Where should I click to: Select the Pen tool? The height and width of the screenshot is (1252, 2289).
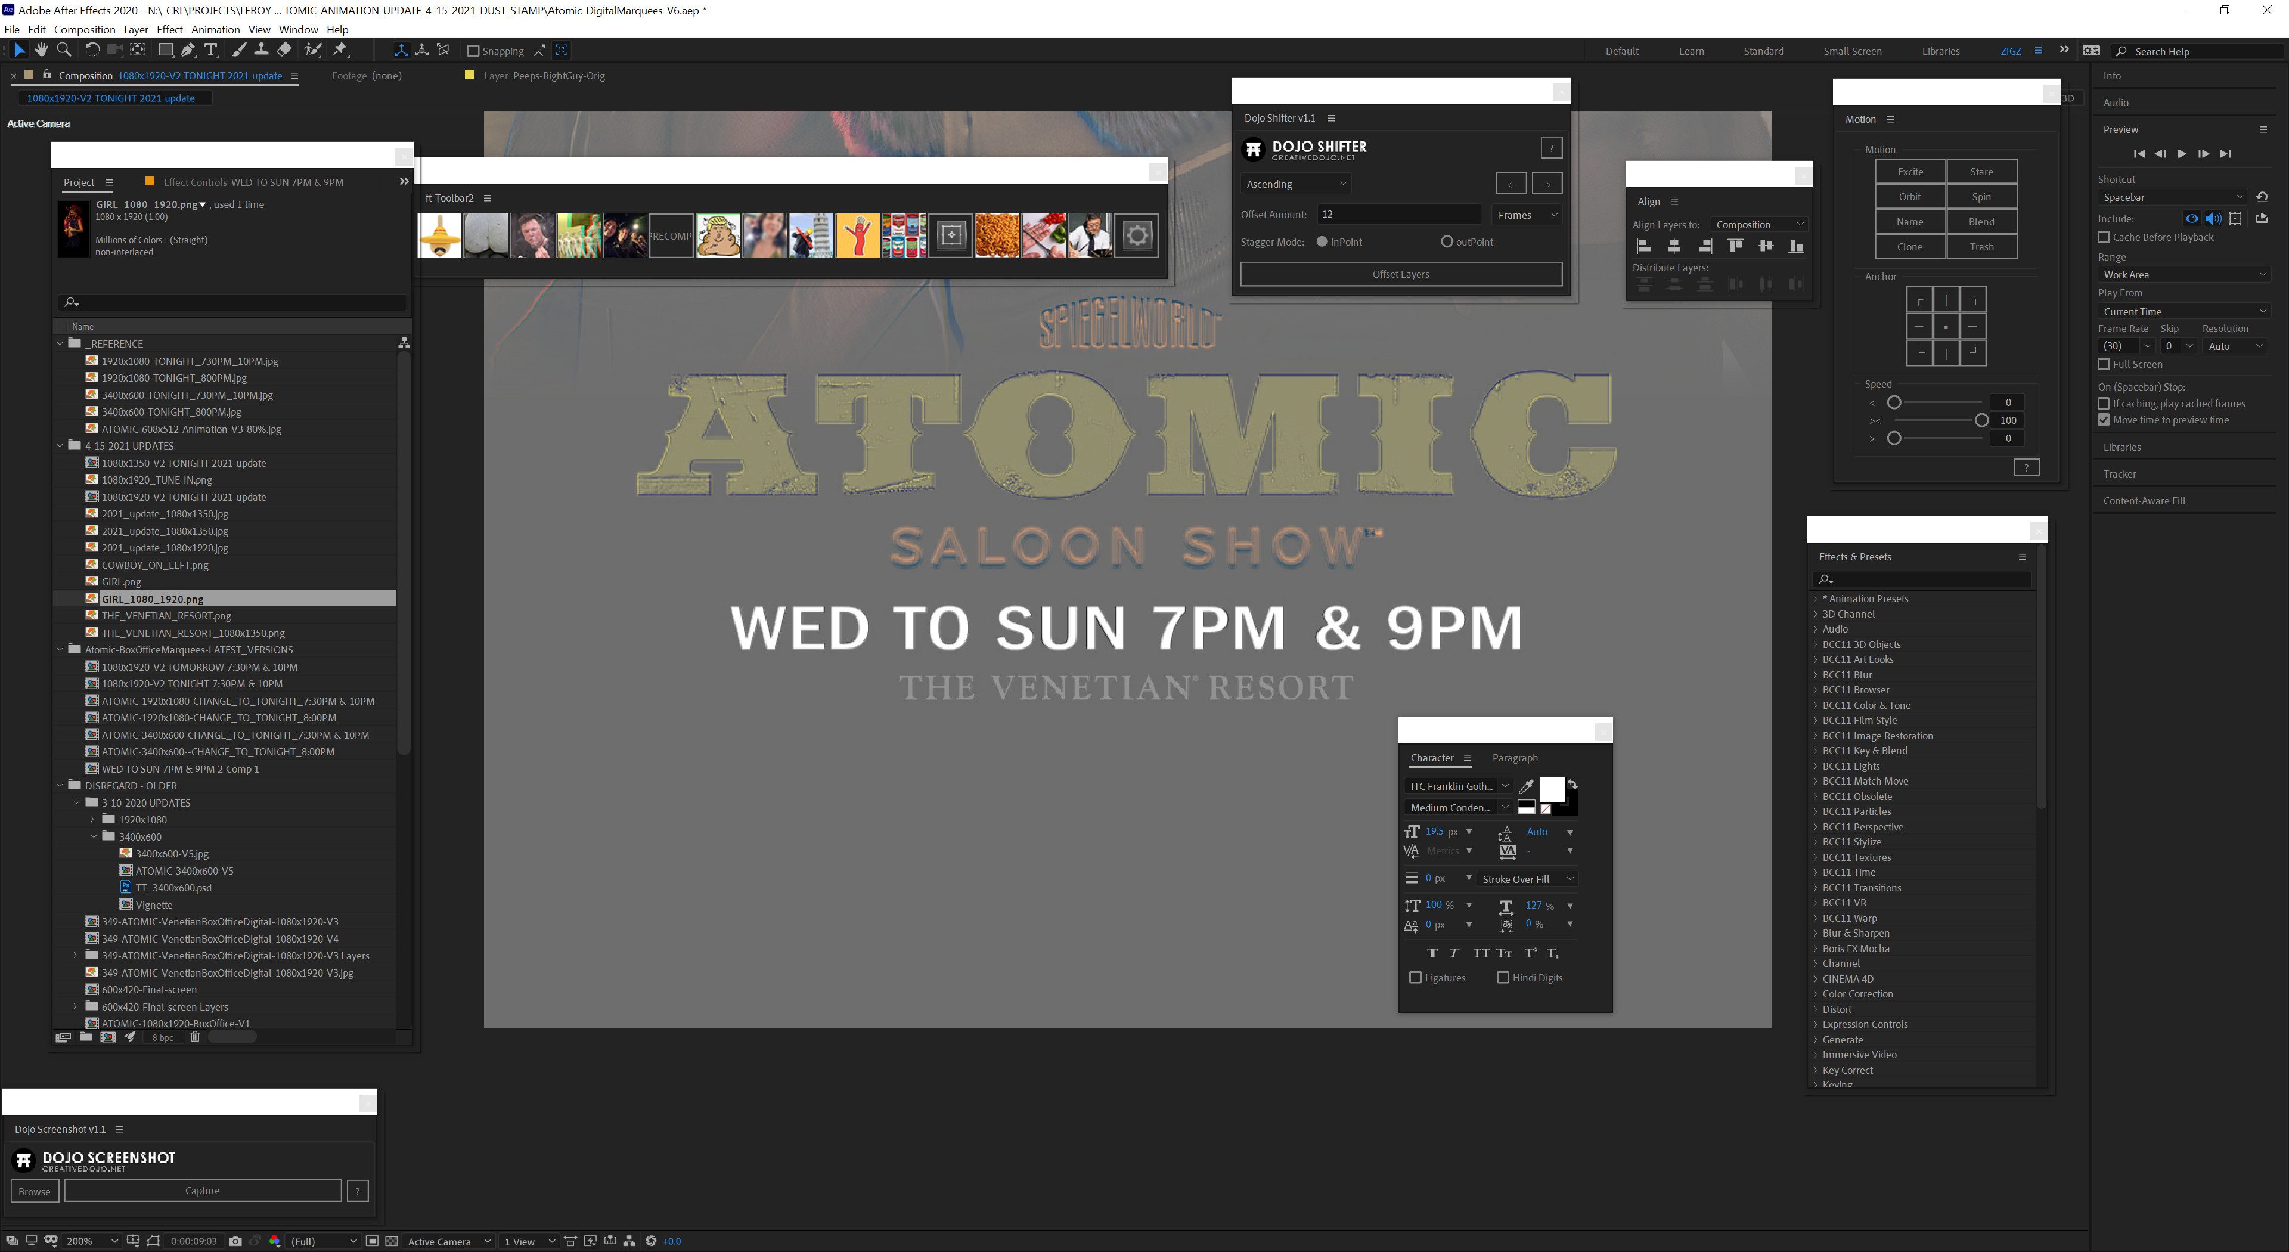coord(188,51)
